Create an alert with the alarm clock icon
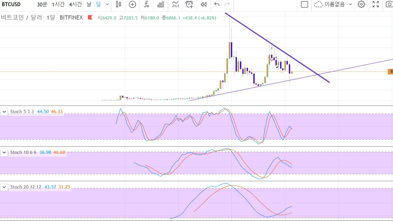 190,4
